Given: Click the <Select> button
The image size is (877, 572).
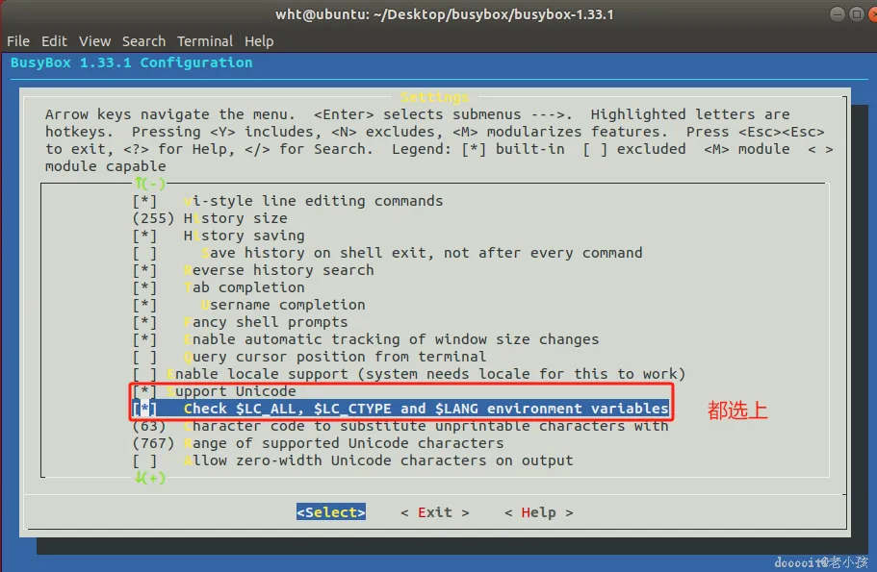Looking at the screenshot, I should click(331, 512).
